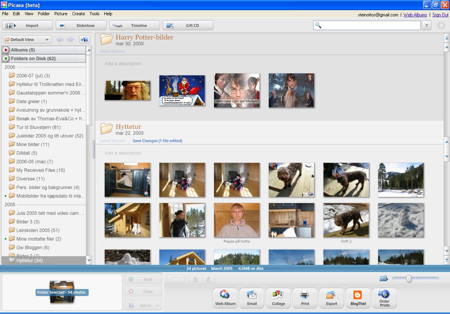Select folder Data greier (1)

32,102
